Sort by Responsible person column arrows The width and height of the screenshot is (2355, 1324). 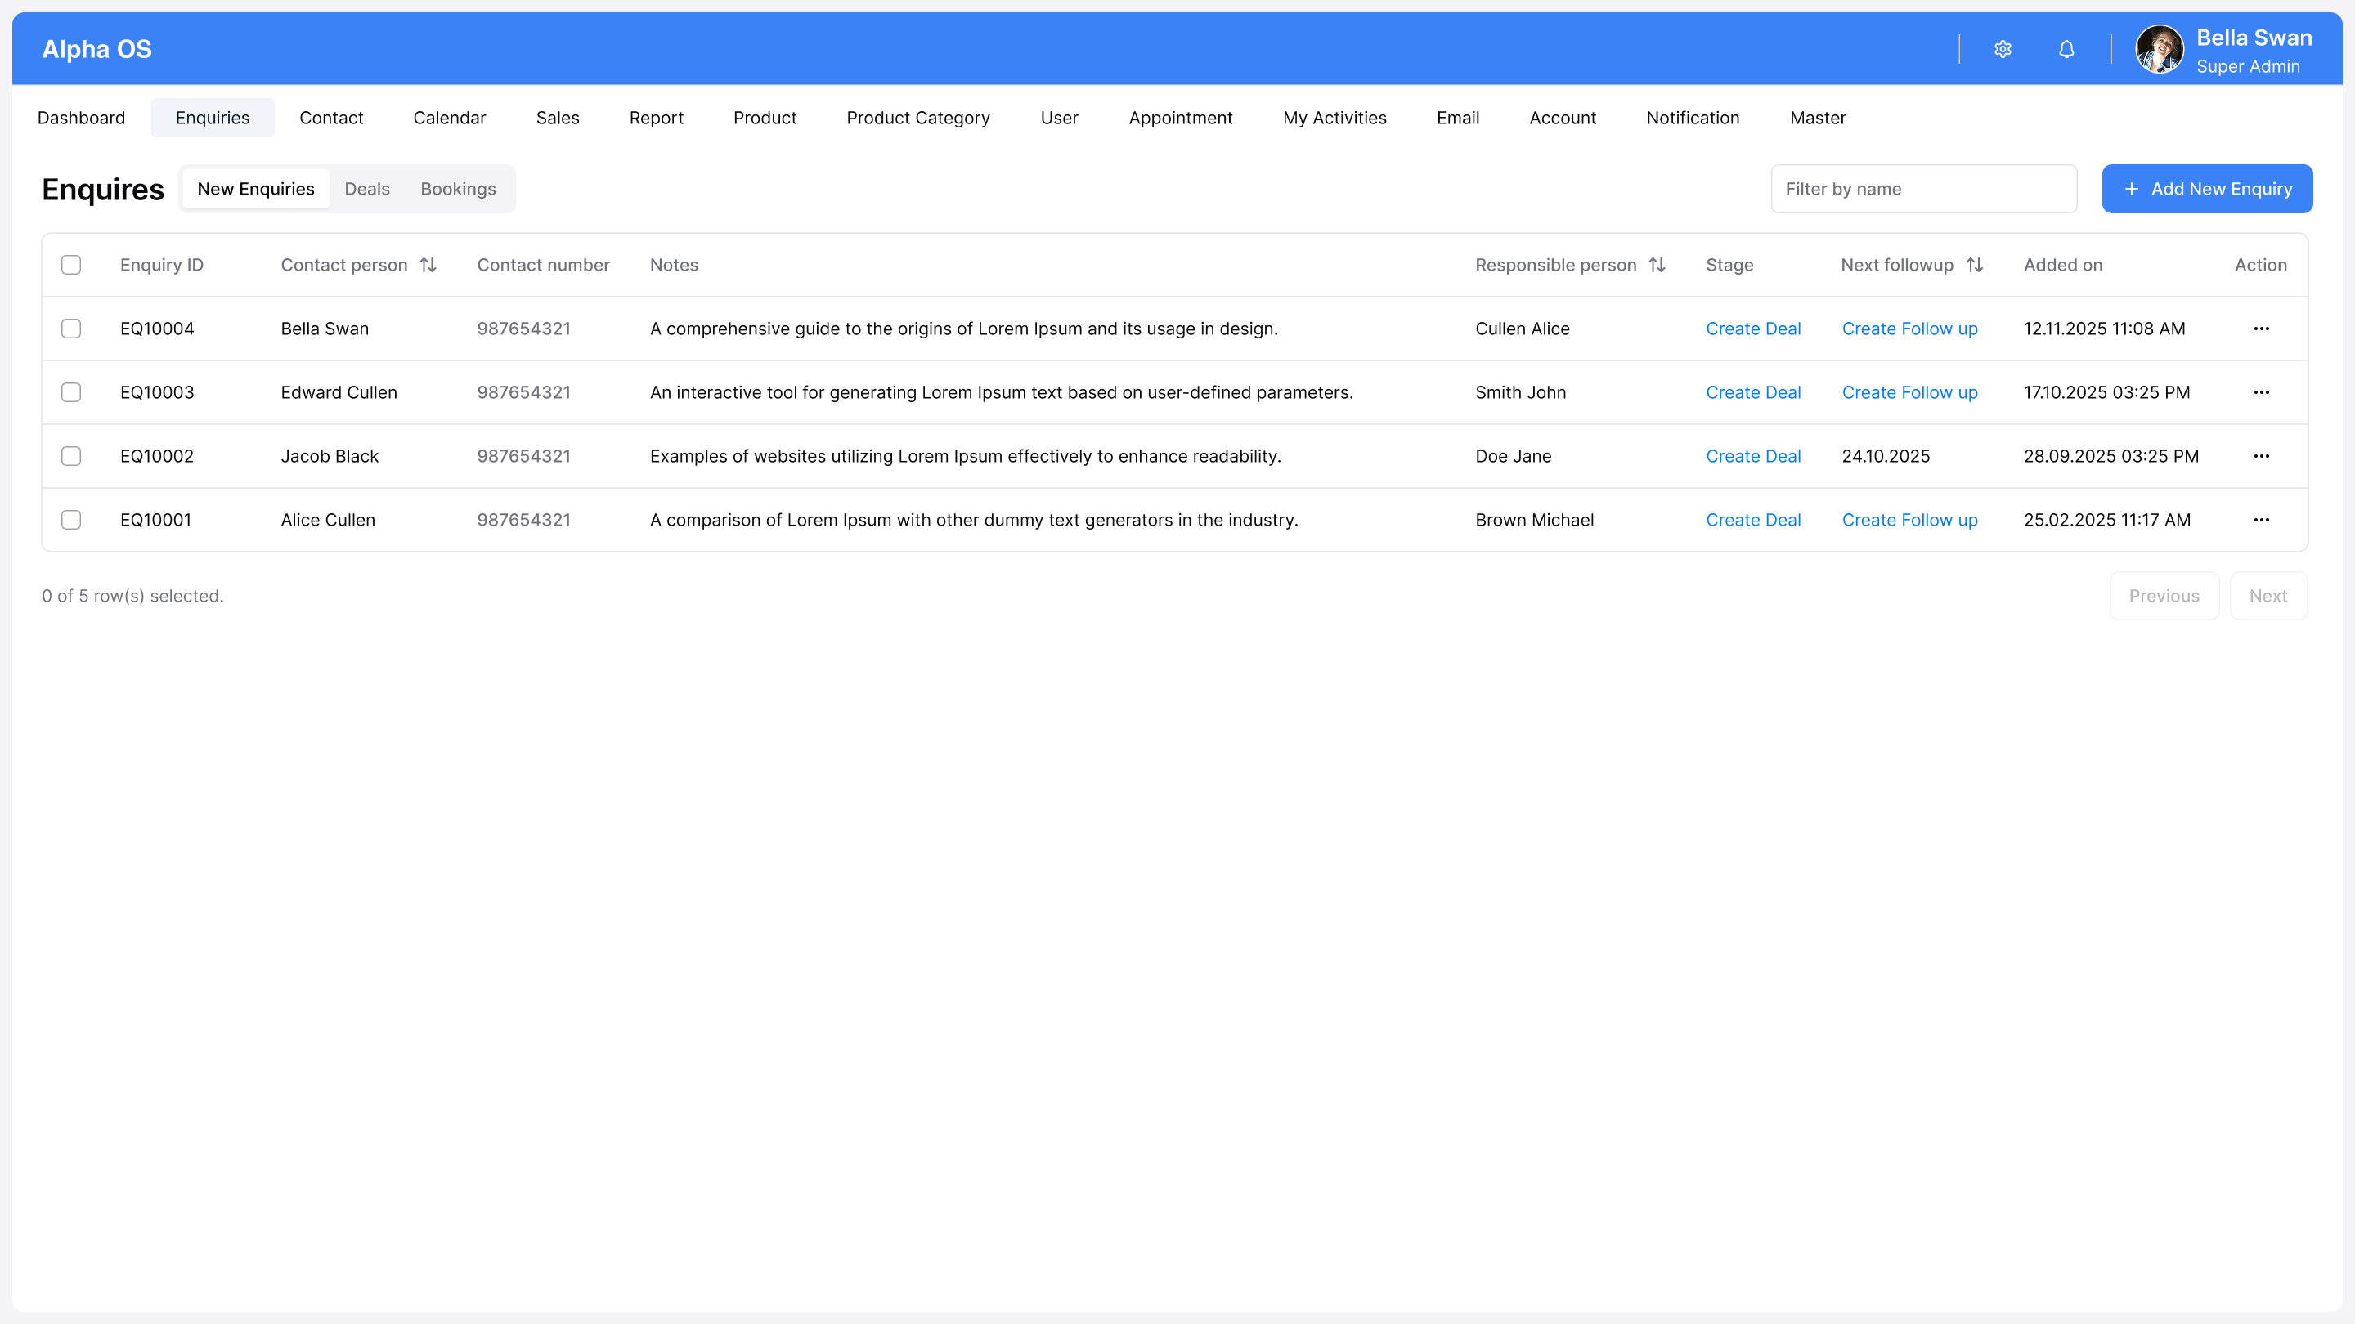[1657, 265]
